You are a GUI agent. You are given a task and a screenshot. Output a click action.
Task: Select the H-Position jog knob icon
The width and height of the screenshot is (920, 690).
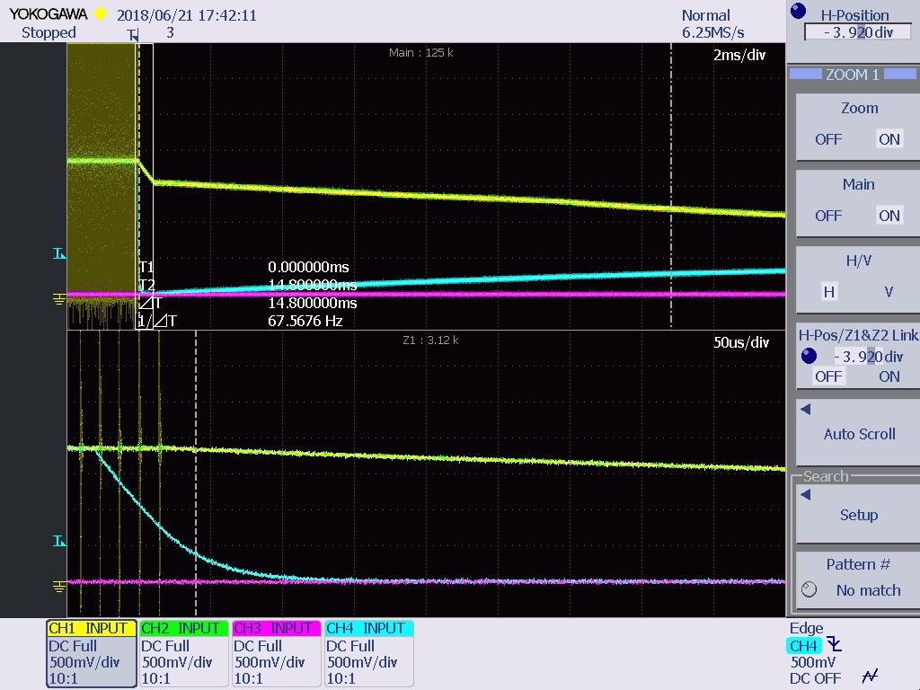click(799, 11)
